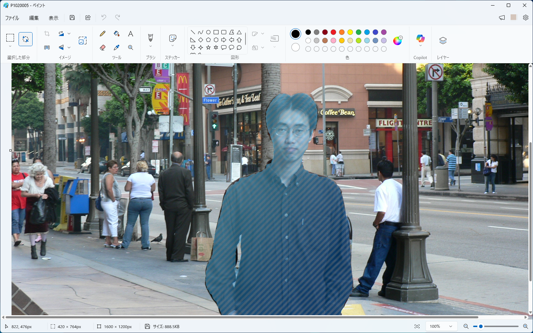The height and width of the screenshot is (333, 533).
Task: Open the 100% zoom level combo box
Action: click(x=441, y=326)
